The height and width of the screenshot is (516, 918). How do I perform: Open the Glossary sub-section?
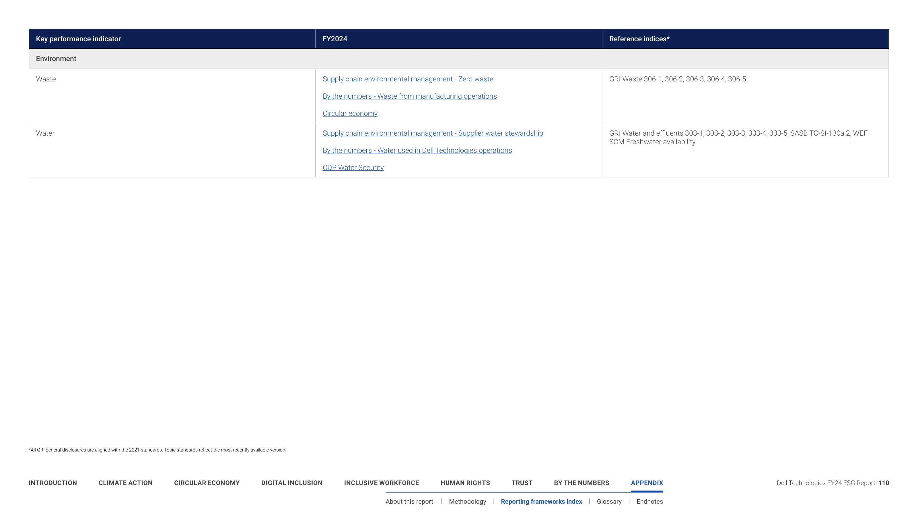point(609,501)
